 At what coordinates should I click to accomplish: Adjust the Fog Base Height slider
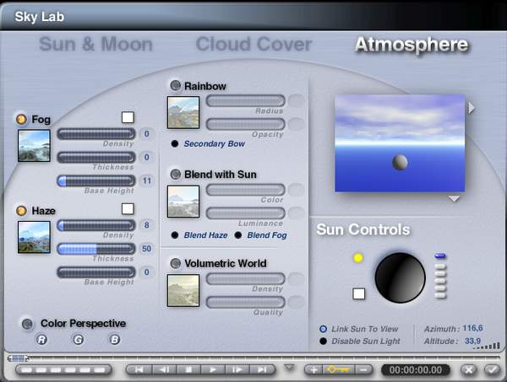[96, 181]
